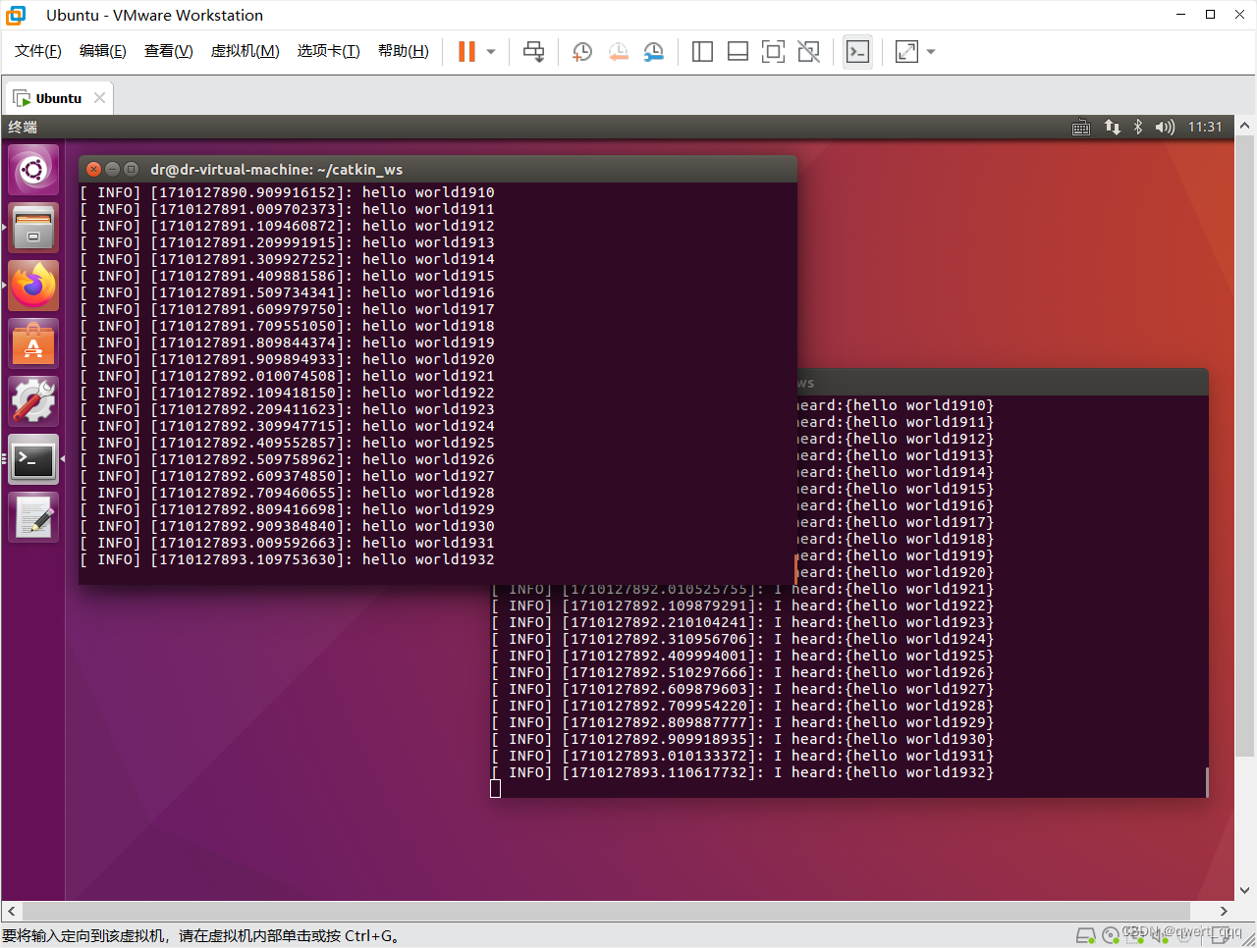Toggle the thumbnail bar view
Screen dimensions: 1257x948
738,52
